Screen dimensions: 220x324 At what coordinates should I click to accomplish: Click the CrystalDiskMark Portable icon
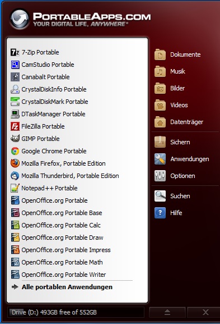tap(15, 102)
